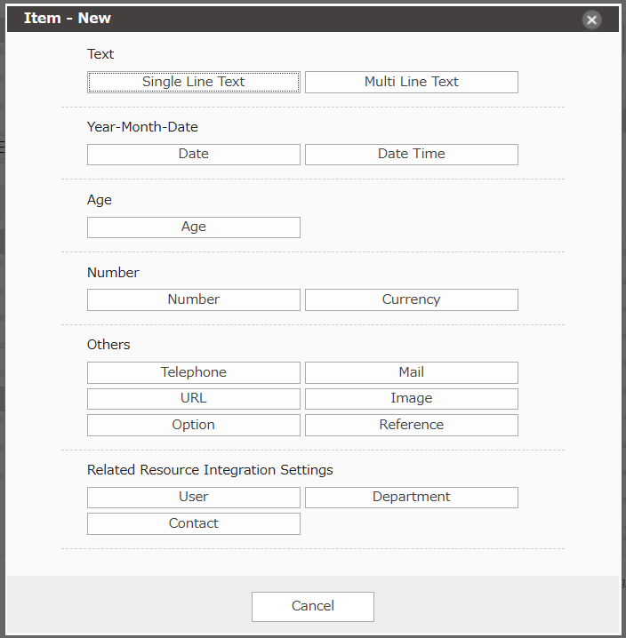
Task: Choose Multi Line Text item type
Action: point(411,82)
